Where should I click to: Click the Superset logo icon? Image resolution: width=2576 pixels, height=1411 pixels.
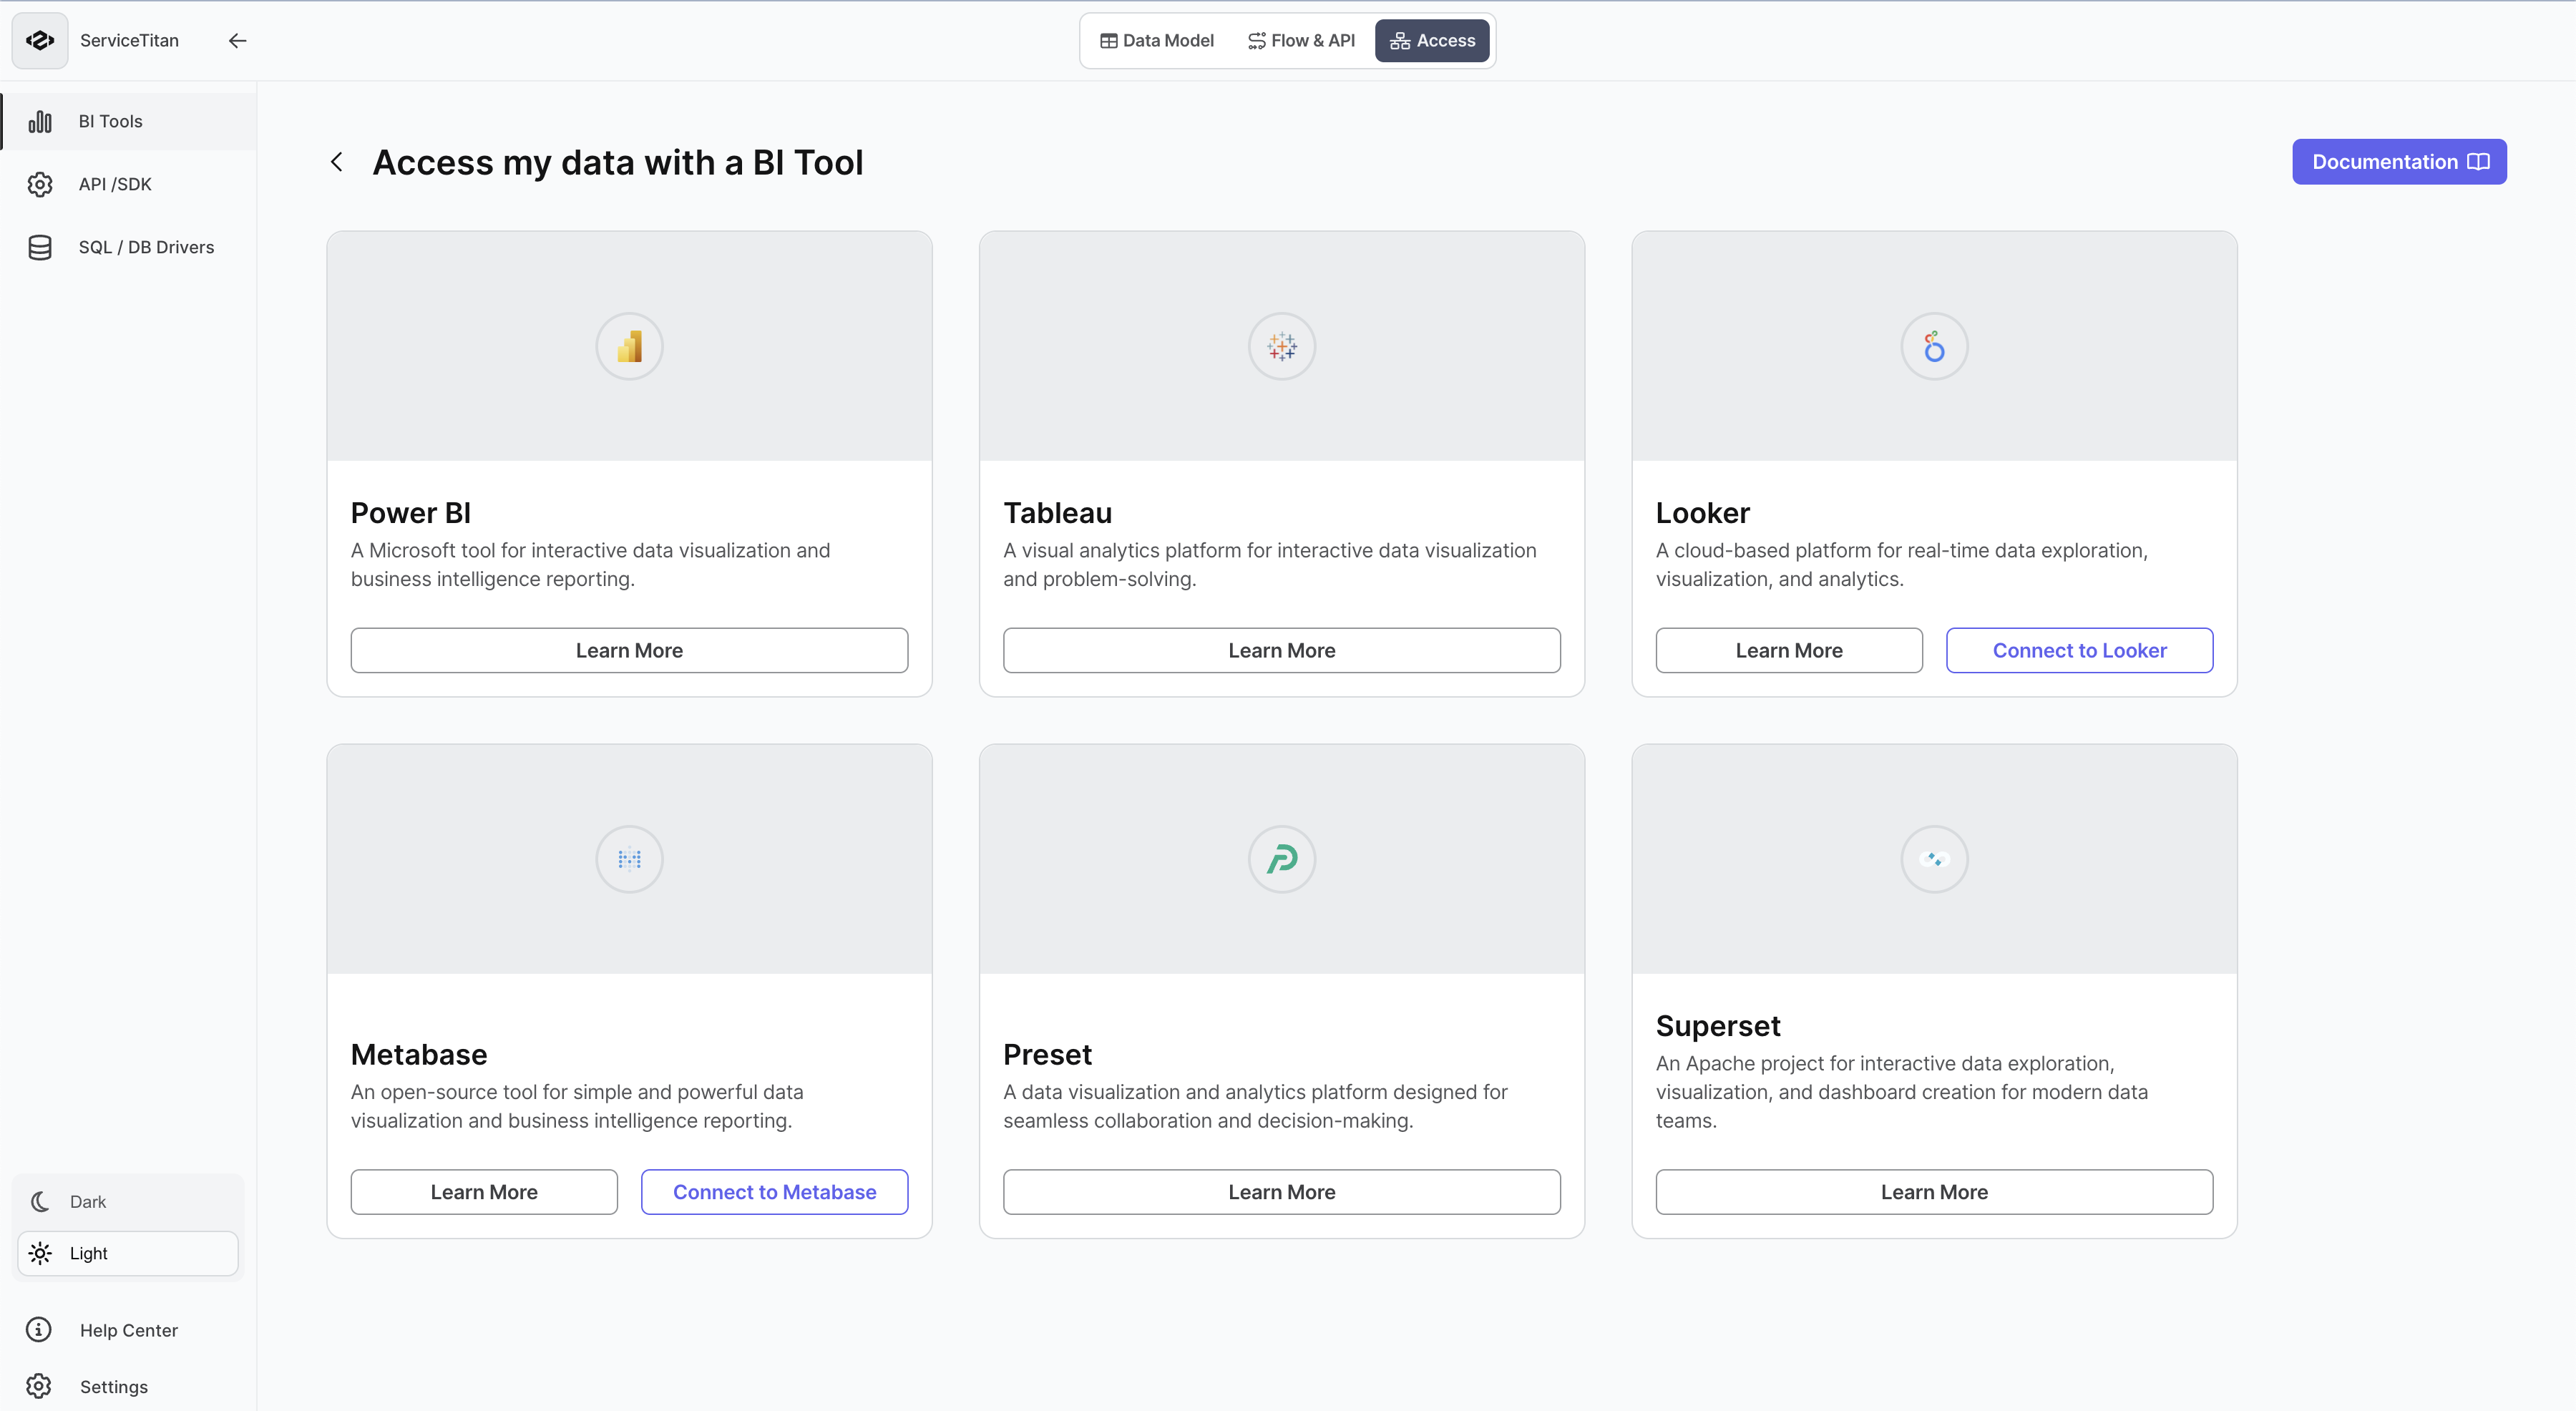point(1932,858)
